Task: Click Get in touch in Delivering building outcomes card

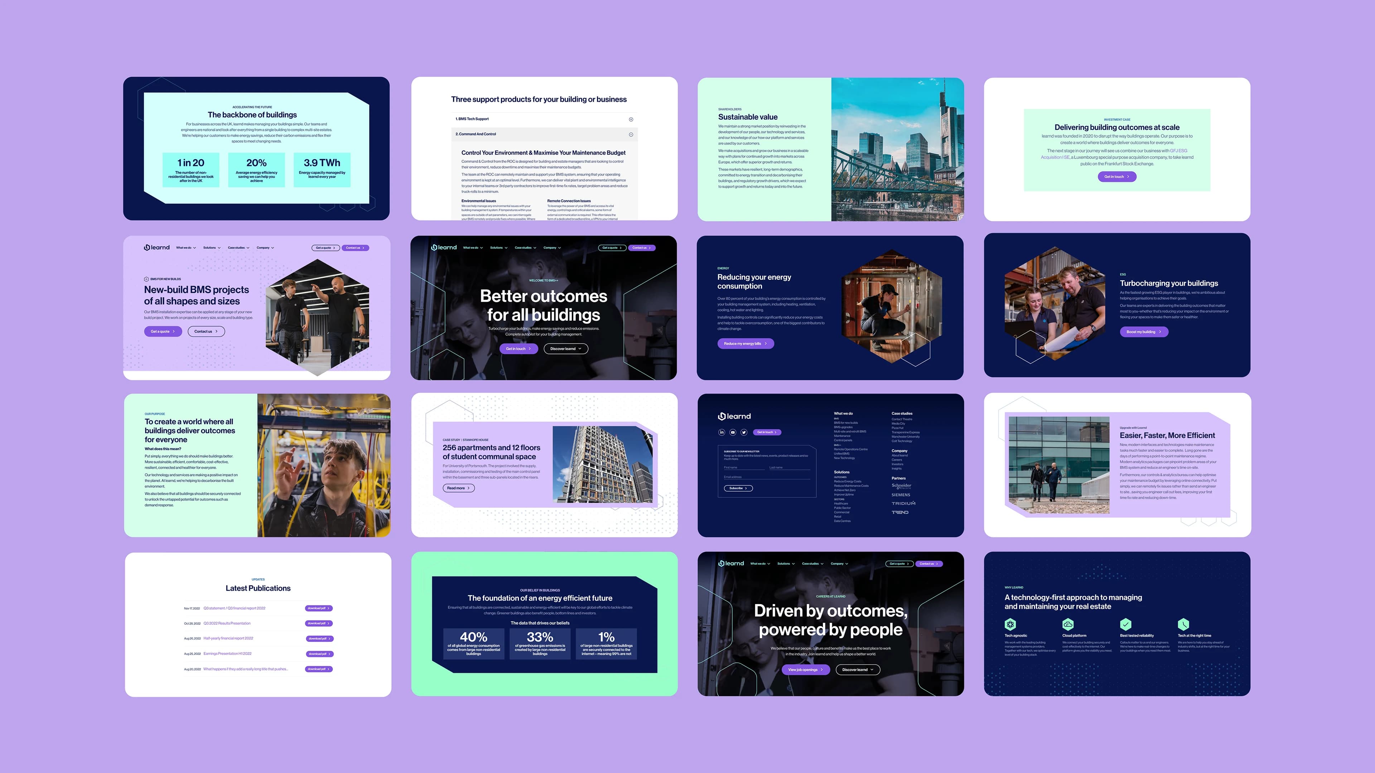Action: click(1117, 176)
